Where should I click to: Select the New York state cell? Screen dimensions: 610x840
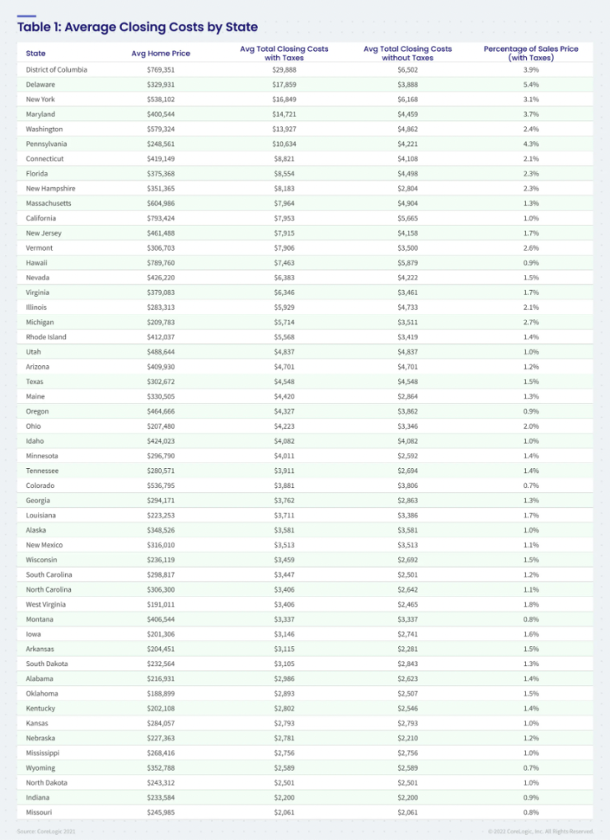click(x=40, y=100)
